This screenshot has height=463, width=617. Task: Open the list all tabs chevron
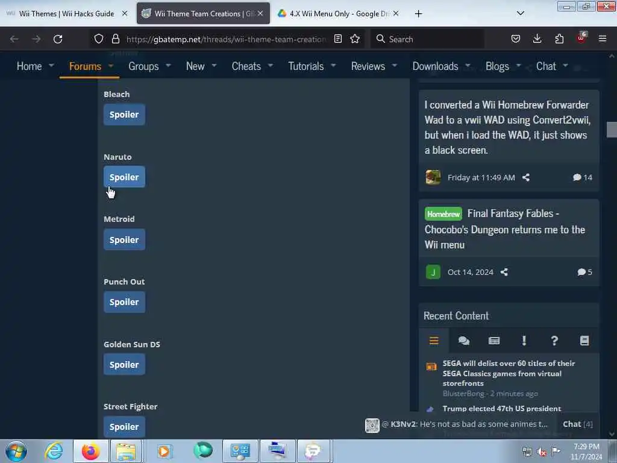pyautogui.click(x=520, y=13)
